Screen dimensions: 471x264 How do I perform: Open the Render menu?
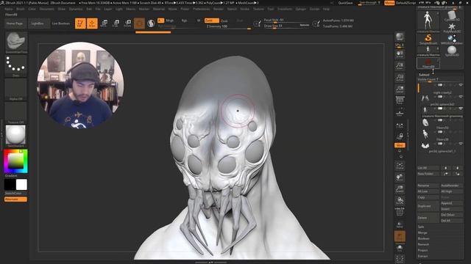coord(219,9)
